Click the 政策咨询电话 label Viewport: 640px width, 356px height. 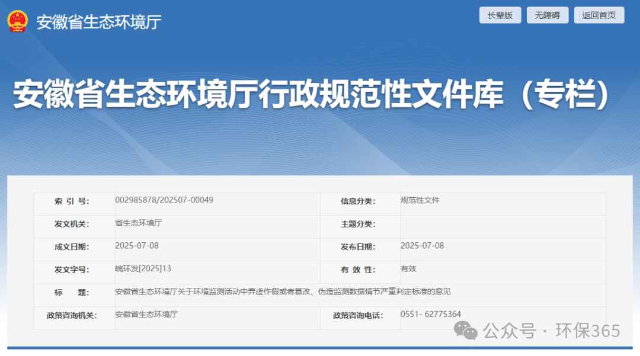358,315
